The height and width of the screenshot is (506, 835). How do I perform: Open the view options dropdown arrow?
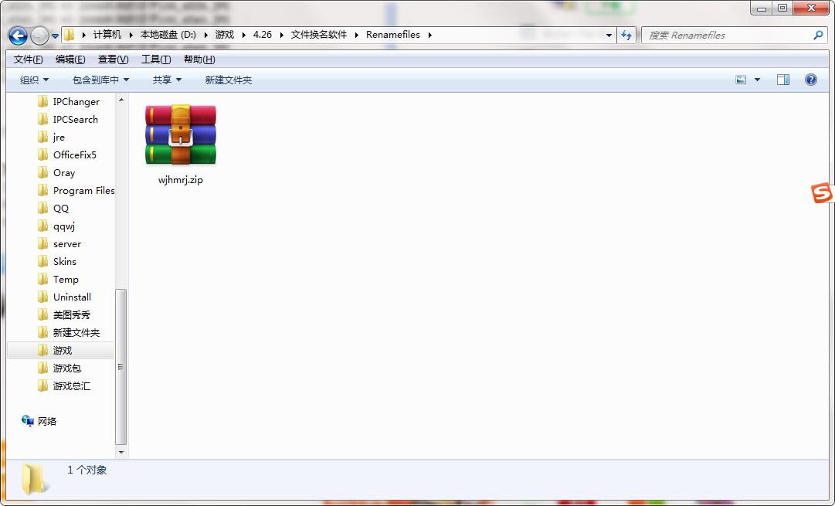pyautogui.click(x=757, y=80)
